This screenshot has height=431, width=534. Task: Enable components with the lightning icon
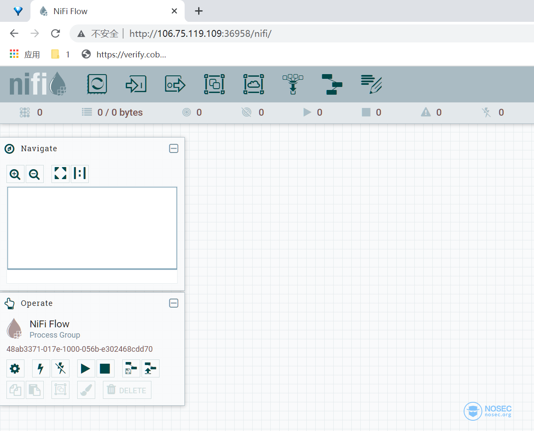[41, 368]
